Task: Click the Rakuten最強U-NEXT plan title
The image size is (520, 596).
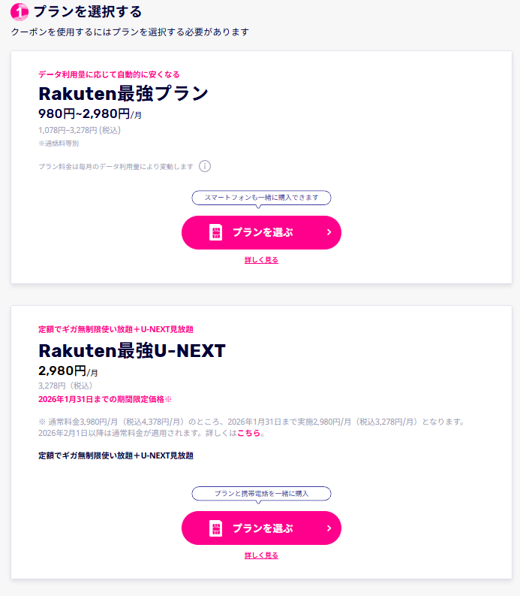Action: [132, 351]
